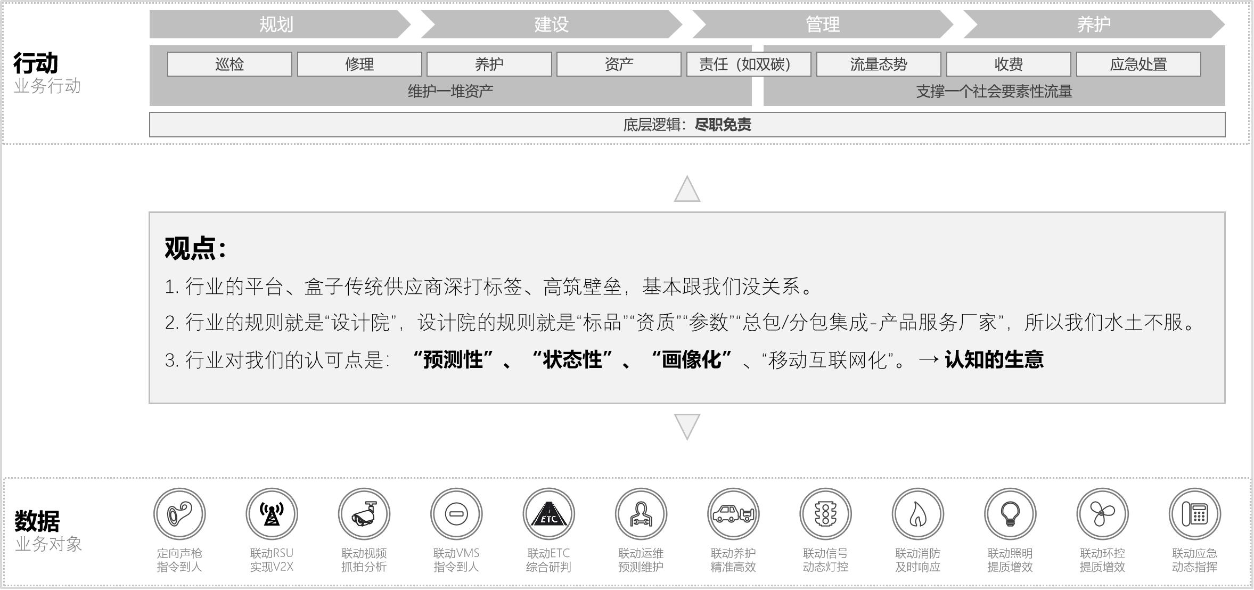
Task: Click the 联动消防 flame icon
Action: click(917, 514)
